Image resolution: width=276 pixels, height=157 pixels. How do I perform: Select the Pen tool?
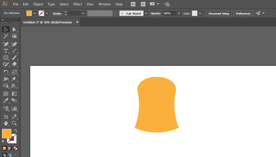click(6, 44)
